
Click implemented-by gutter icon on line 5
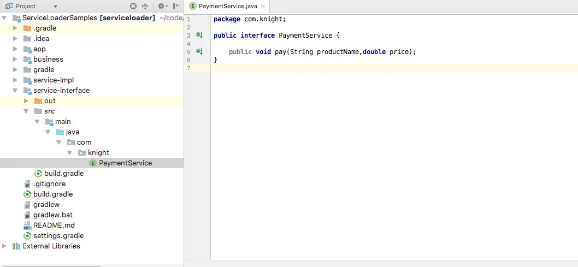199,51
